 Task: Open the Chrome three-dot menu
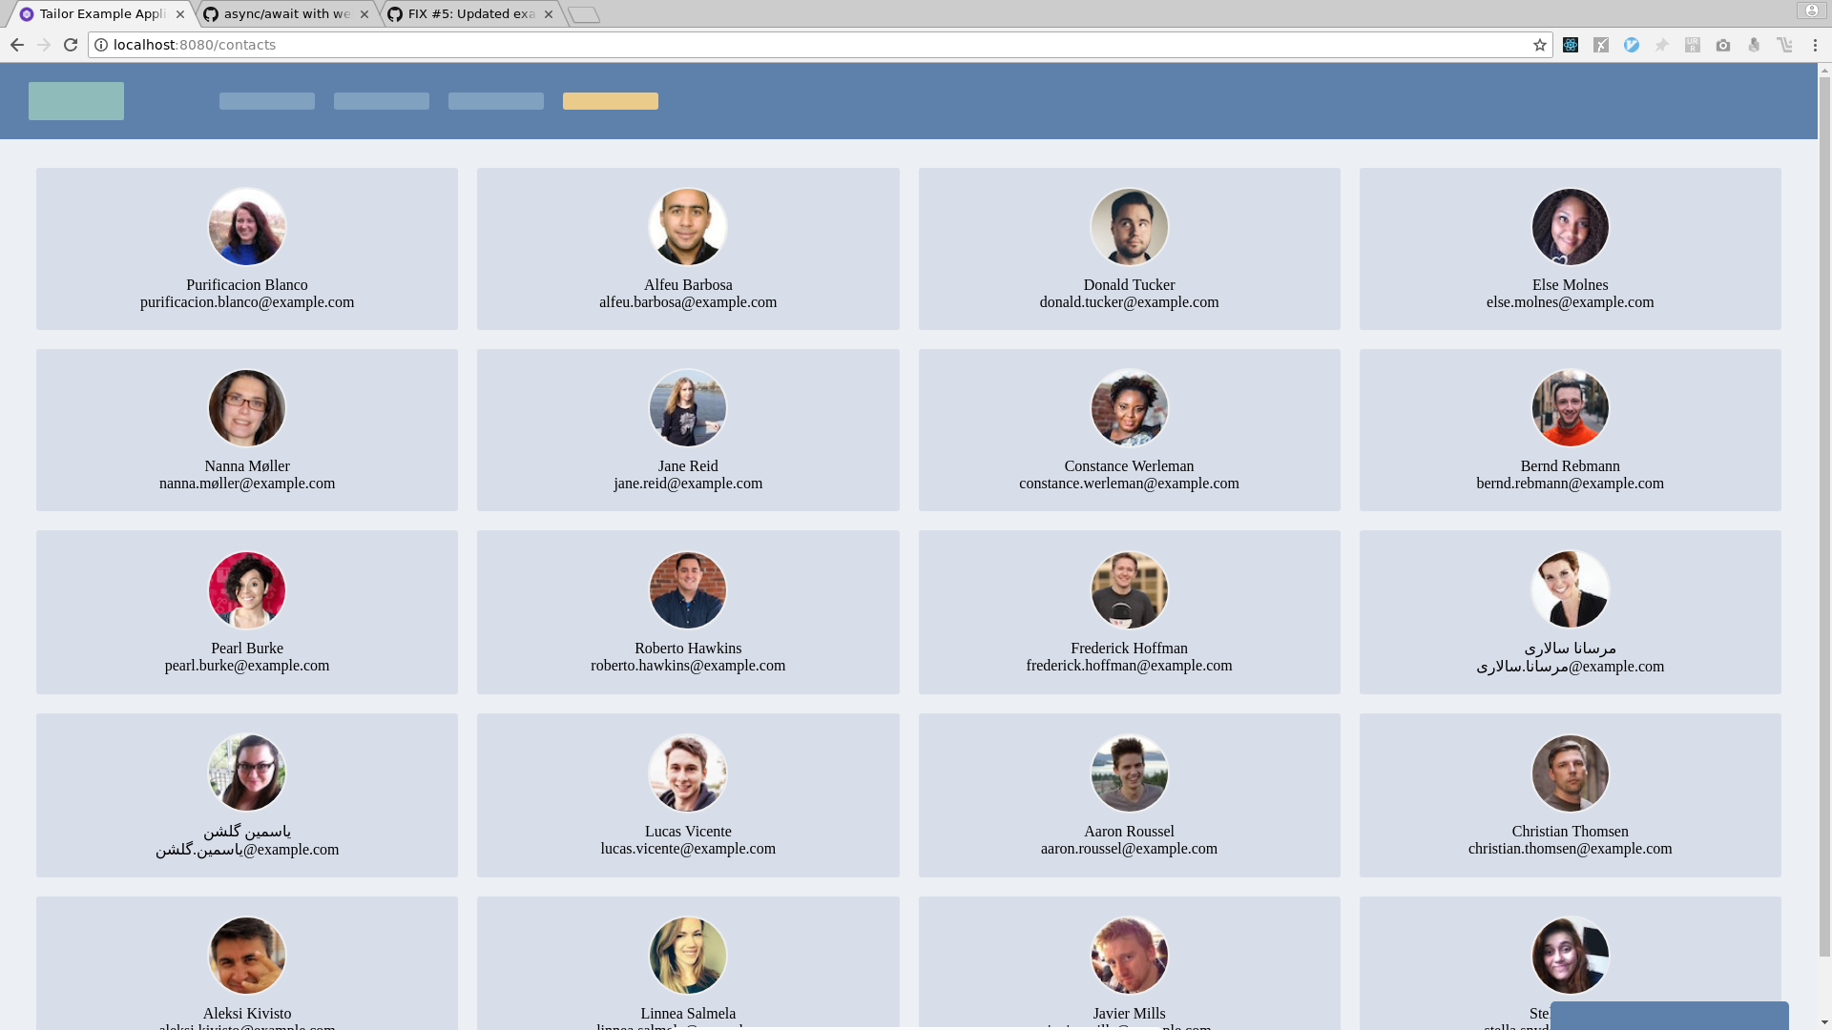tap(1815, 45)
